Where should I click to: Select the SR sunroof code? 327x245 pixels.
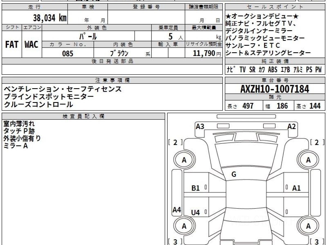(x=252, y=70)
